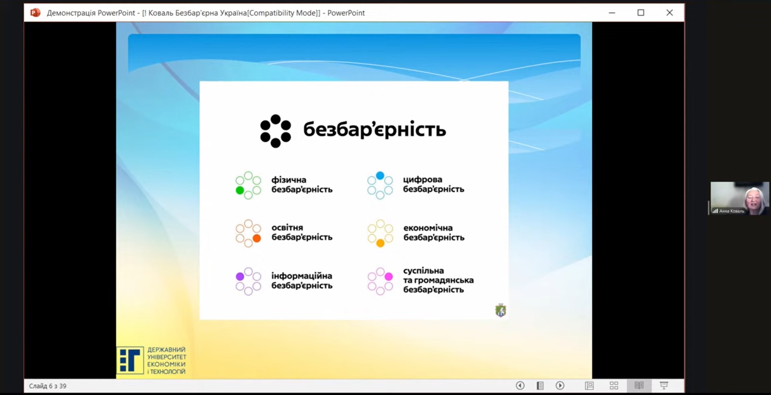The image size is (771, 395).
Task: Minimize the PowerPoint presentation window
Action: [612, 13]
